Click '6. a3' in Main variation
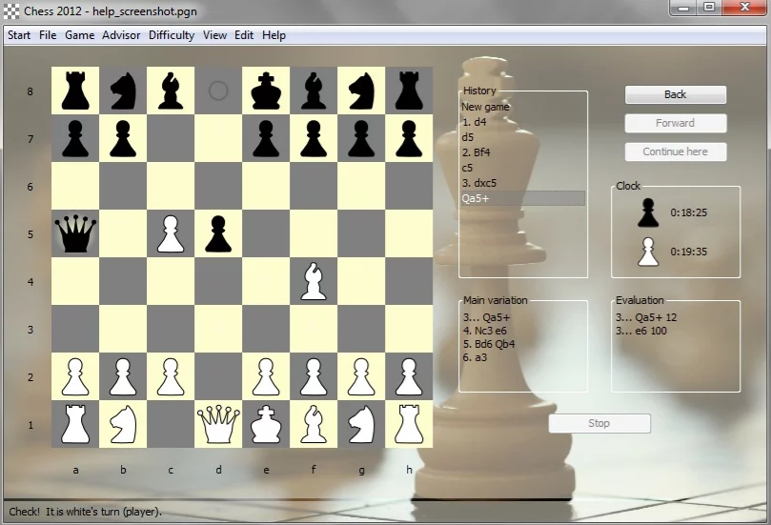 coord(475,357)
